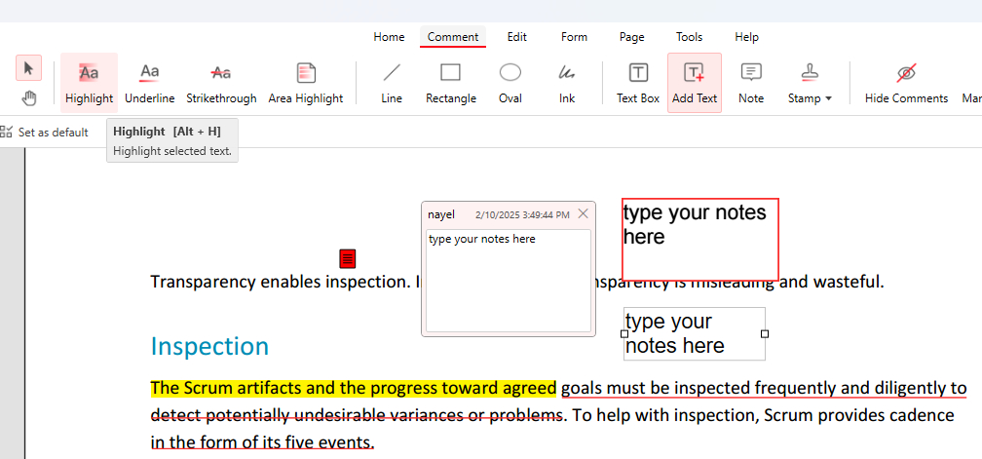Image resolution: width=982 pixels, height=459 pixels.
Task: Activate the Ink drawing tool
Action: coord(566,82)
